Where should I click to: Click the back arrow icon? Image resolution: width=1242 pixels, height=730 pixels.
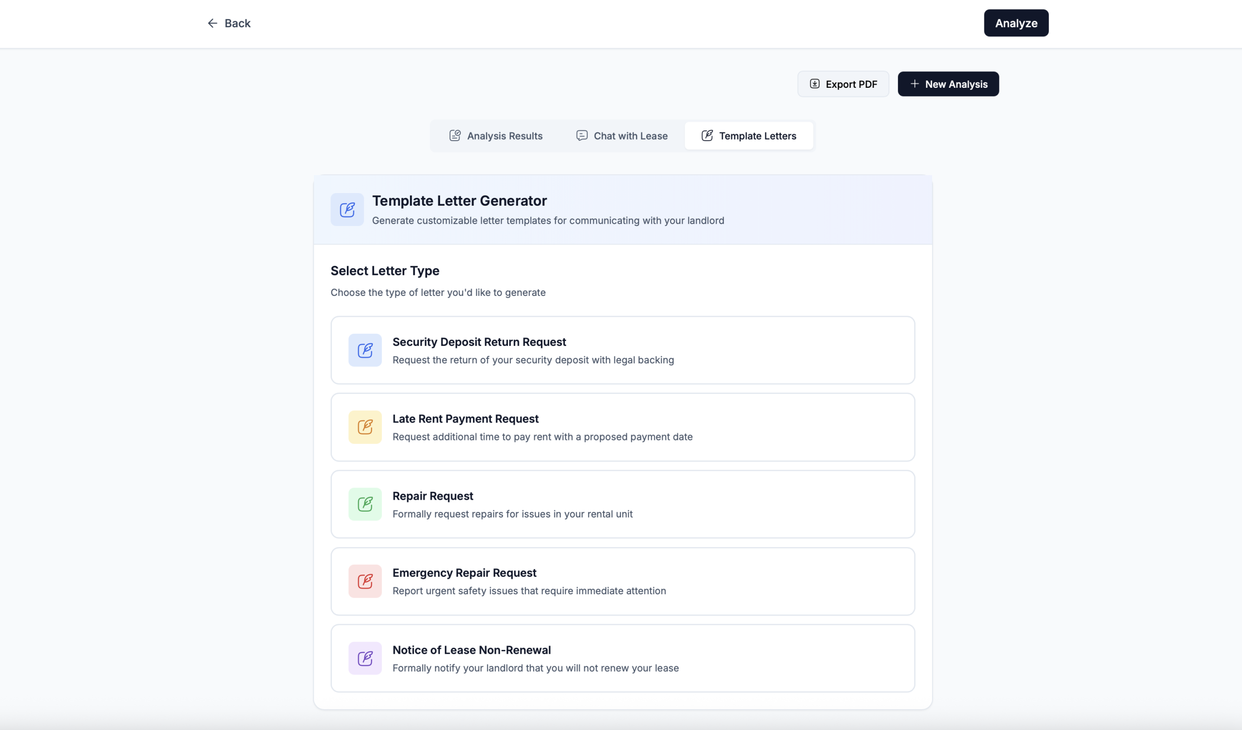[x=212, y=23]
